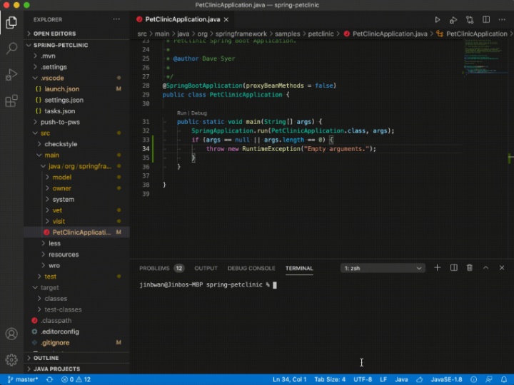Click the springframework breadcrumb segment

click(241, 34)
